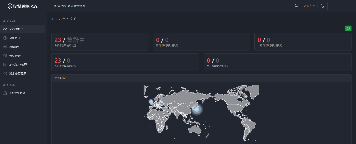356x144 pixels.
Task: Click the 分析ボード chart icon
Action: (5, 38)
